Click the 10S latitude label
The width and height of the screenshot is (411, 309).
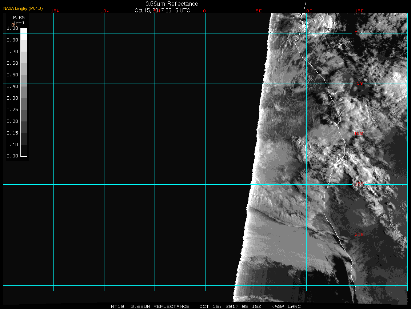359,134
